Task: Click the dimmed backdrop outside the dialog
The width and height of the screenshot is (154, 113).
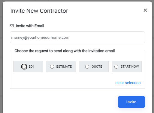Action: pos(1,60)
